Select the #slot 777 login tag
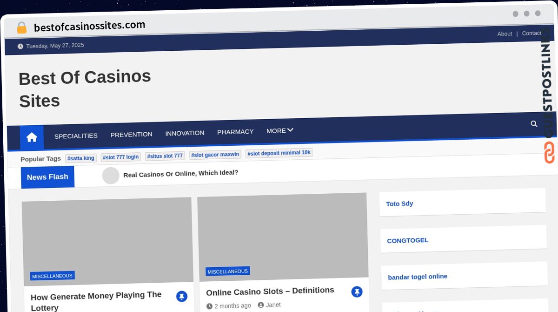The width and height of the screenshot is (558, 312). click(x=121, y=157)
